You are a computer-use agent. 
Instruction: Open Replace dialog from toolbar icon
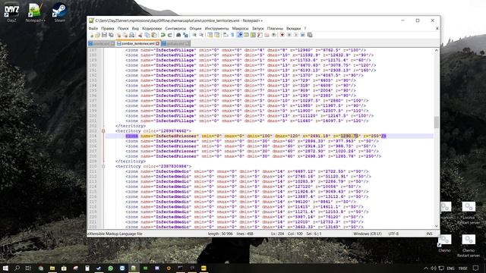185,35
